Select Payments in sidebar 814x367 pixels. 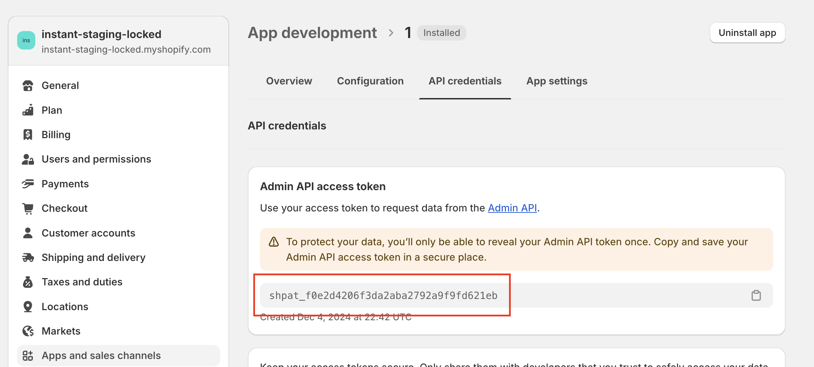coord(119,184)
